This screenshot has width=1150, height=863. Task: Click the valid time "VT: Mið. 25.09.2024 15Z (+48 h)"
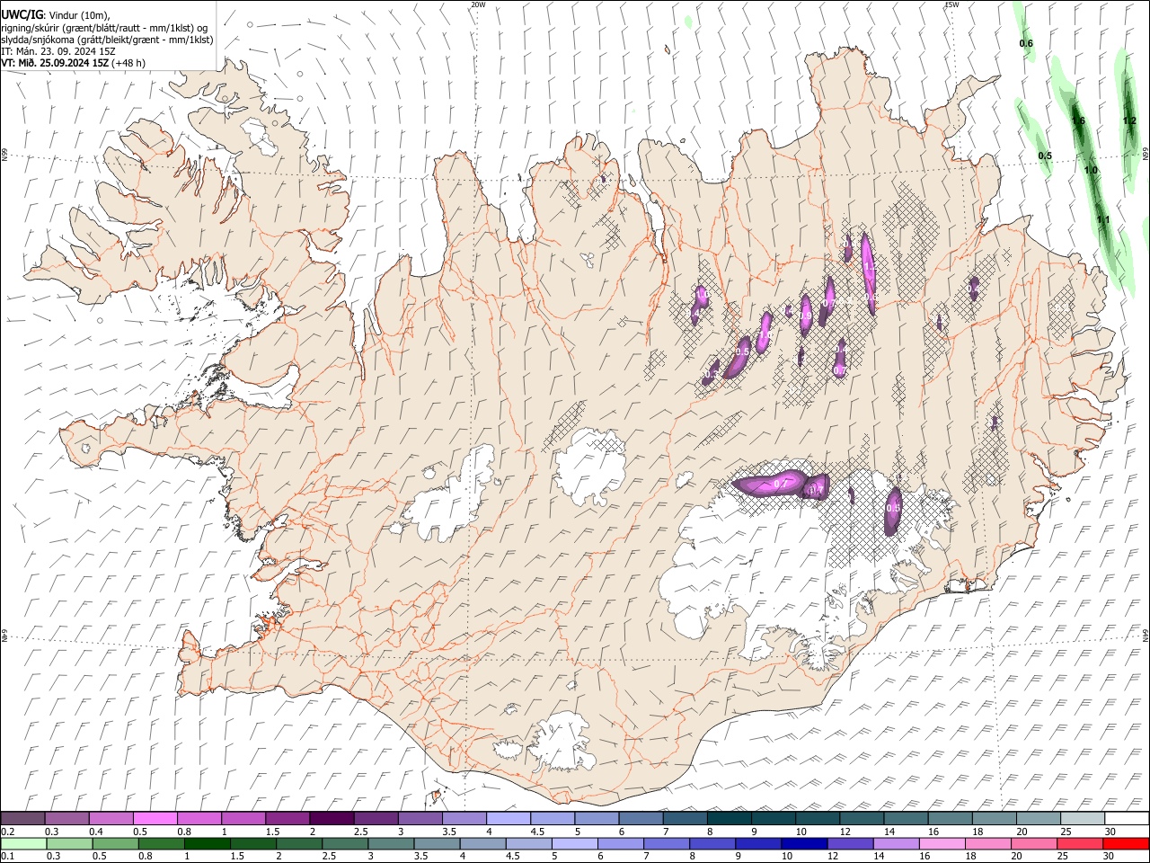click(73, 63)
